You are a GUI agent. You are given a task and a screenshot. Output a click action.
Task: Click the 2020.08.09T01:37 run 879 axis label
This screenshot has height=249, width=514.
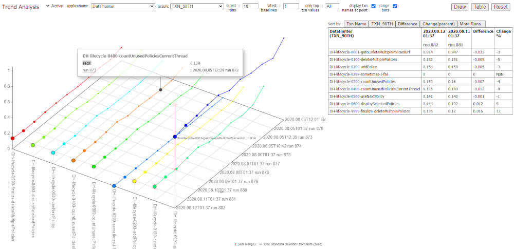click(x=233, y=181)
